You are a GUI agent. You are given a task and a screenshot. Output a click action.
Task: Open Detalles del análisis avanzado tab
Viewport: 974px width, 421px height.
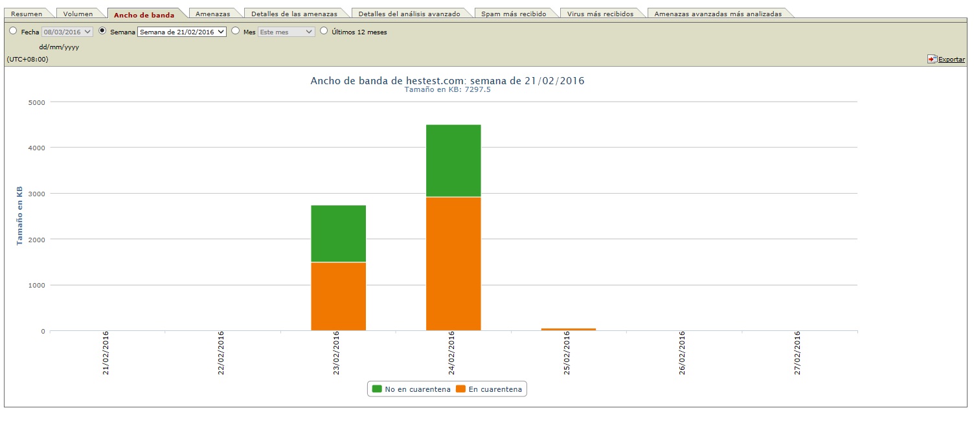click(x=409, y=14)
